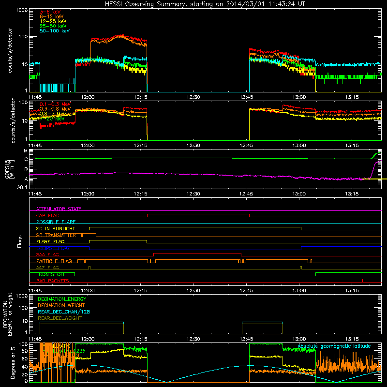Click the DECIMATION ENERGY or weight axis title
Viewport: 387px width, 387px height.
coord(7,314)
